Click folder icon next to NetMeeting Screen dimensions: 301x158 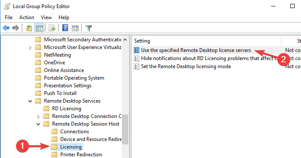coord(38,55)
